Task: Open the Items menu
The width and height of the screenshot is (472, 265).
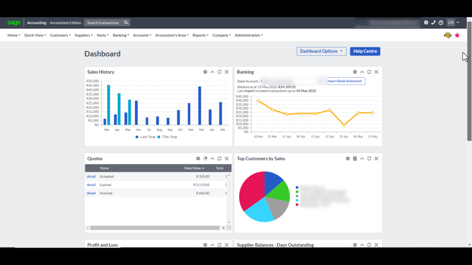Action: (103, 35)
